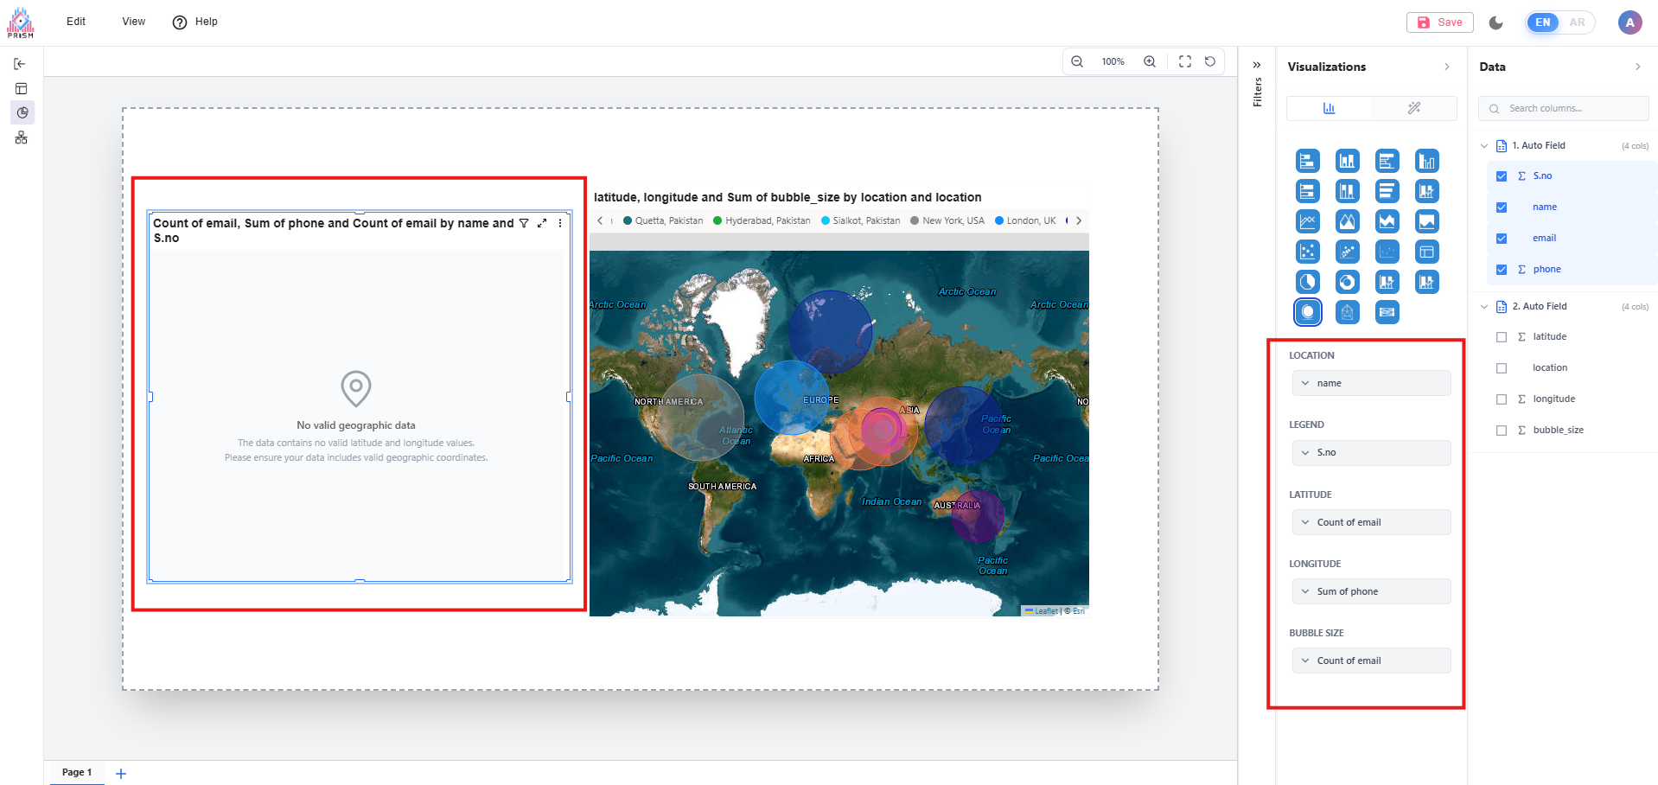Reset canvas view with the rotate icon
This screenshot has width=1658, height=785.
(1210, 61)
